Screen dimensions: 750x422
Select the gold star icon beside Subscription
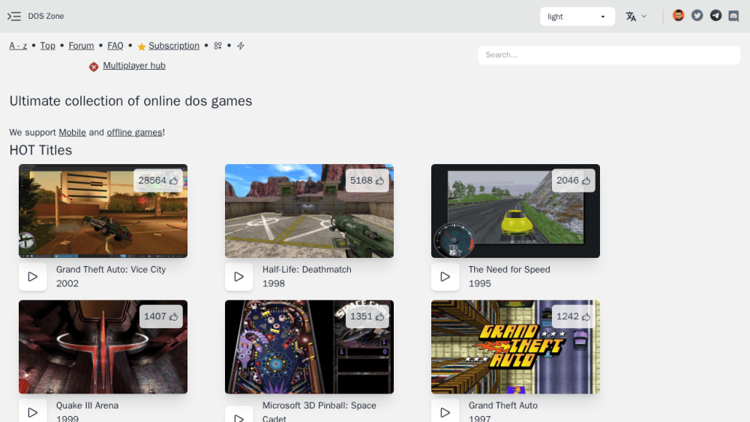(142, 46)
